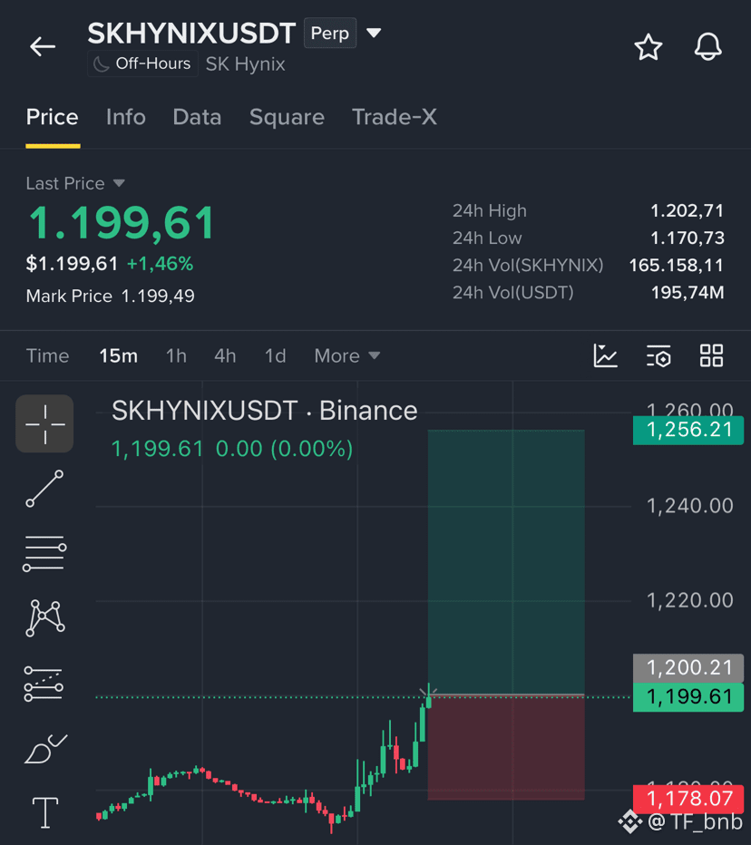Open the Square tab
751x845 pixels.
click(x=287, y=117)
